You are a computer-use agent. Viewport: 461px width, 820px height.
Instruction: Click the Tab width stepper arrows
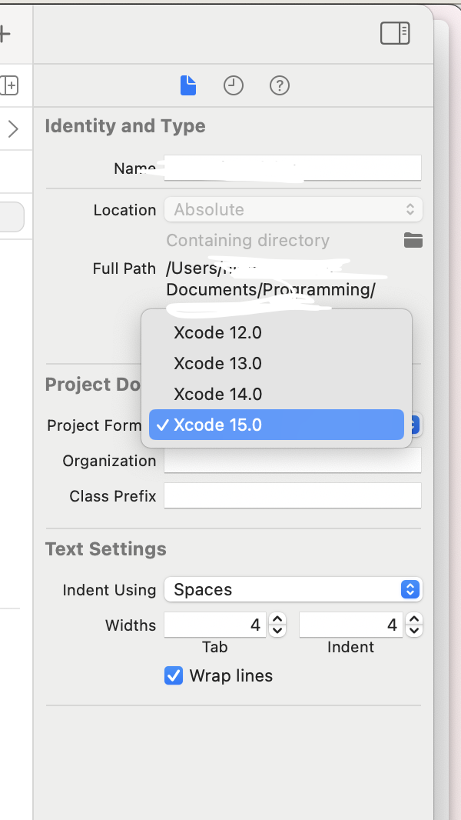(278, 625)
